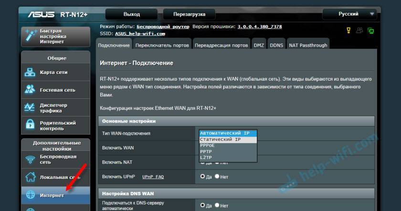Open Родительский контроль padlock icon

[30, 126]
